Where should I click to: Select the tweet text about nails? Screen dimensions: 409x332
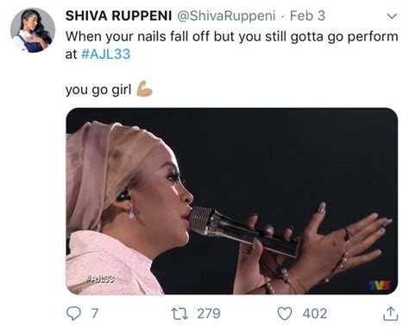coord(232,45)
